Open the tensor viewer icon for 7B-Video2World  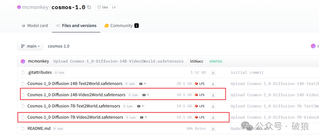[144, 117]
